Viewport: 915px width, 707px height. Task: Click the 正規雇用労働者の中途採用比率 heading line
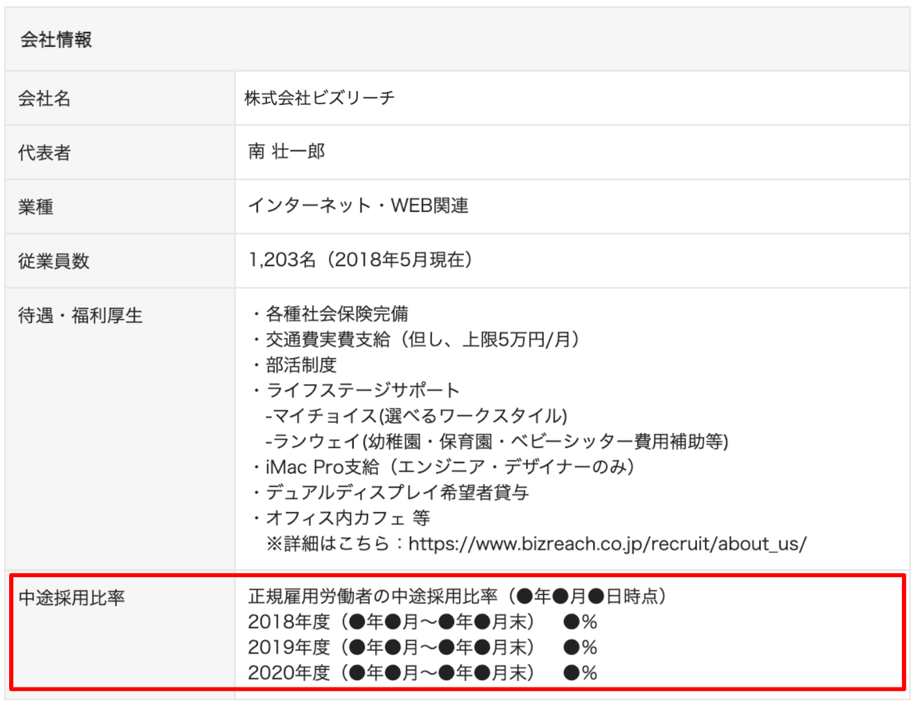tap(457, 596)
